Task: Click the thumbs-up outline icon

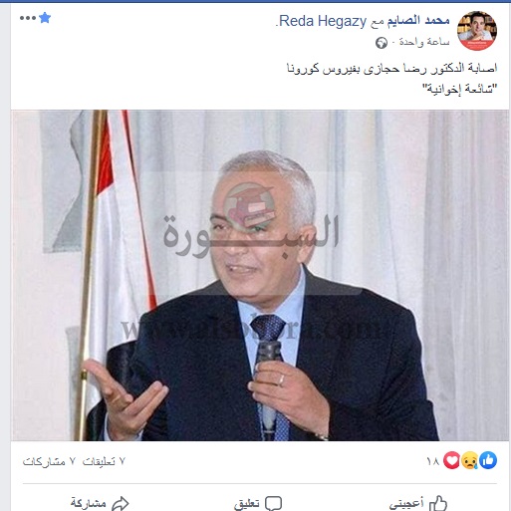Action: [x=438, y=503]
